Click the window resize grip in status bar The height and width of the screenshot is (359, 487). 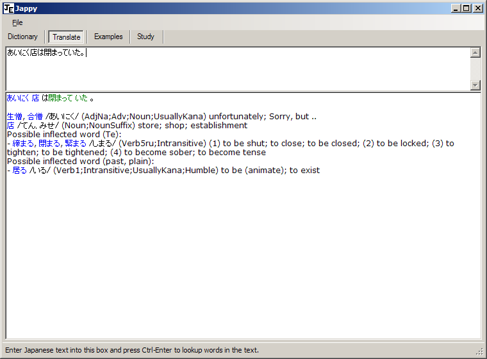pos(479,351)
